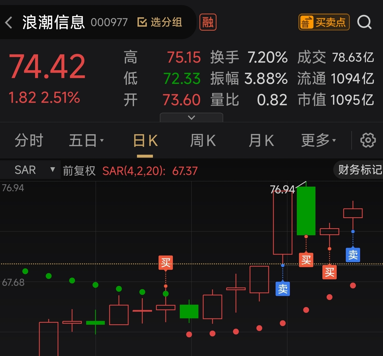The image size is (383, 356).
Task: Open the SAR indicator dropdown
Action: coord(30,170)
